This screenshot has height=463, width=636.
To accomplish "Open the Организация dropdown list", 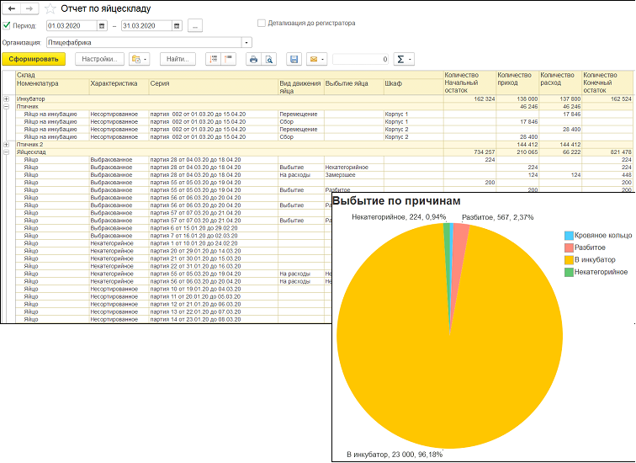I will click(x=246, y=42).
